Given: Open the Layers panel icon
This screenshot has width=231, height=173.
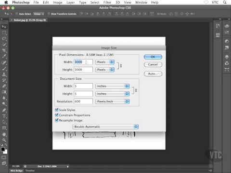Looking at the screenshot, I should pos(227,57).
